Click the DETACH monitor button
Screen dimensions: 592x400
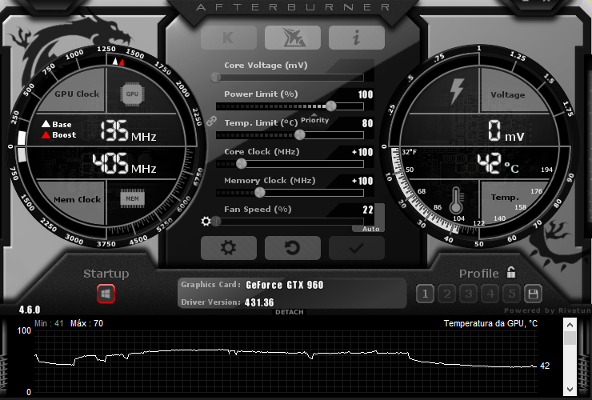tap(290, 312)
